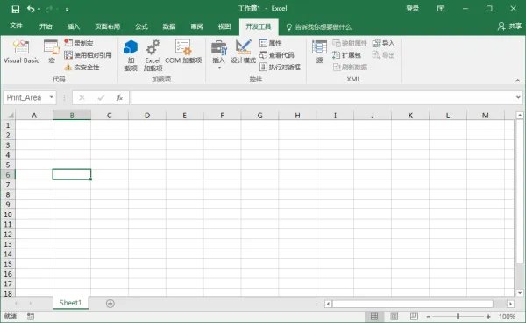The width and height of the screenshot is (526, 323).
Task: Click the horizontal scrollbar left arrow
Action: [x=329, y=304]
